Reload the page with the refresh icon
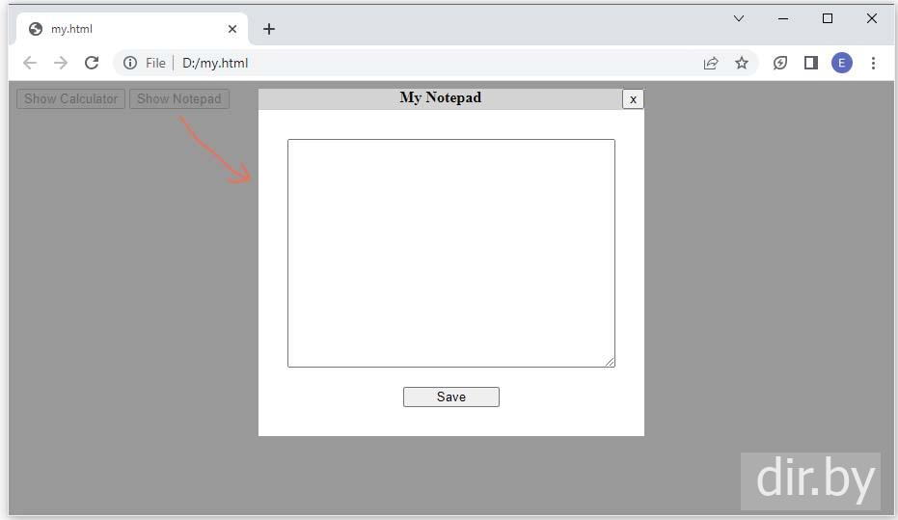 pyautogui.click(x=92, y=63)
